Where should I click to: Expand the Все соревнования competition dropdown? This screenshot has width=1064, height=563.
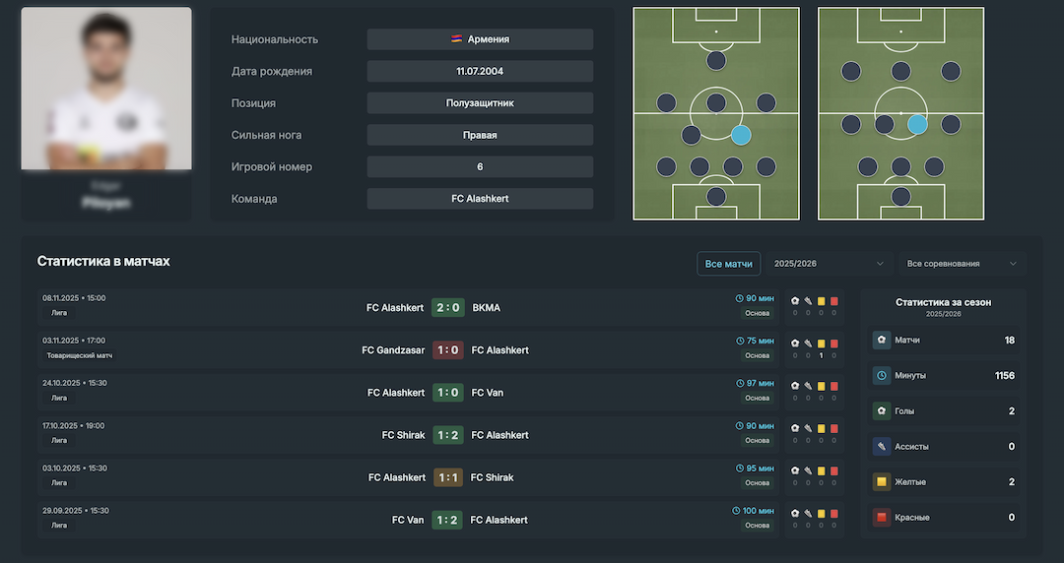(x=961, y=264)
